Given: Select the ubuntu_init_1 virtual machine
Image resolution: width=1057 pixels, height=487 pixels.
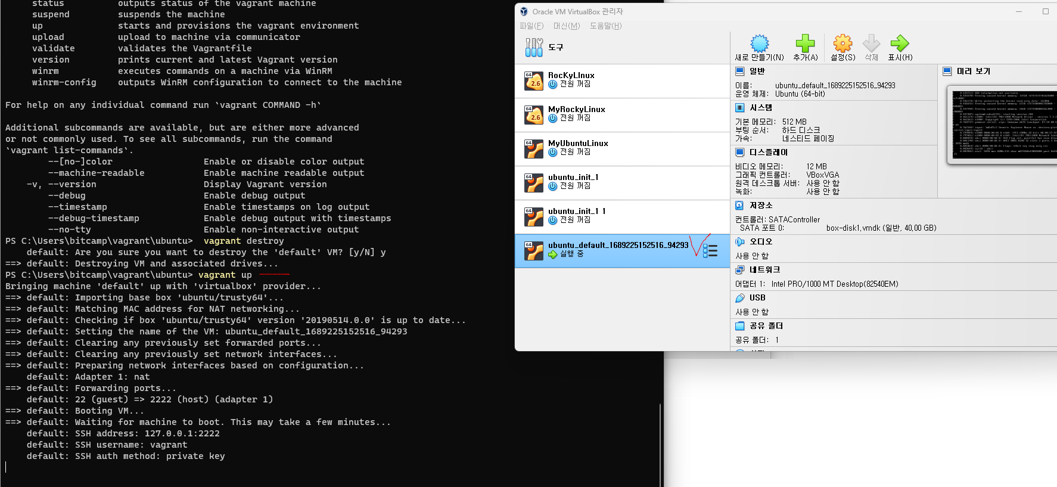Looking at the screenshot, I should [622, 183].
